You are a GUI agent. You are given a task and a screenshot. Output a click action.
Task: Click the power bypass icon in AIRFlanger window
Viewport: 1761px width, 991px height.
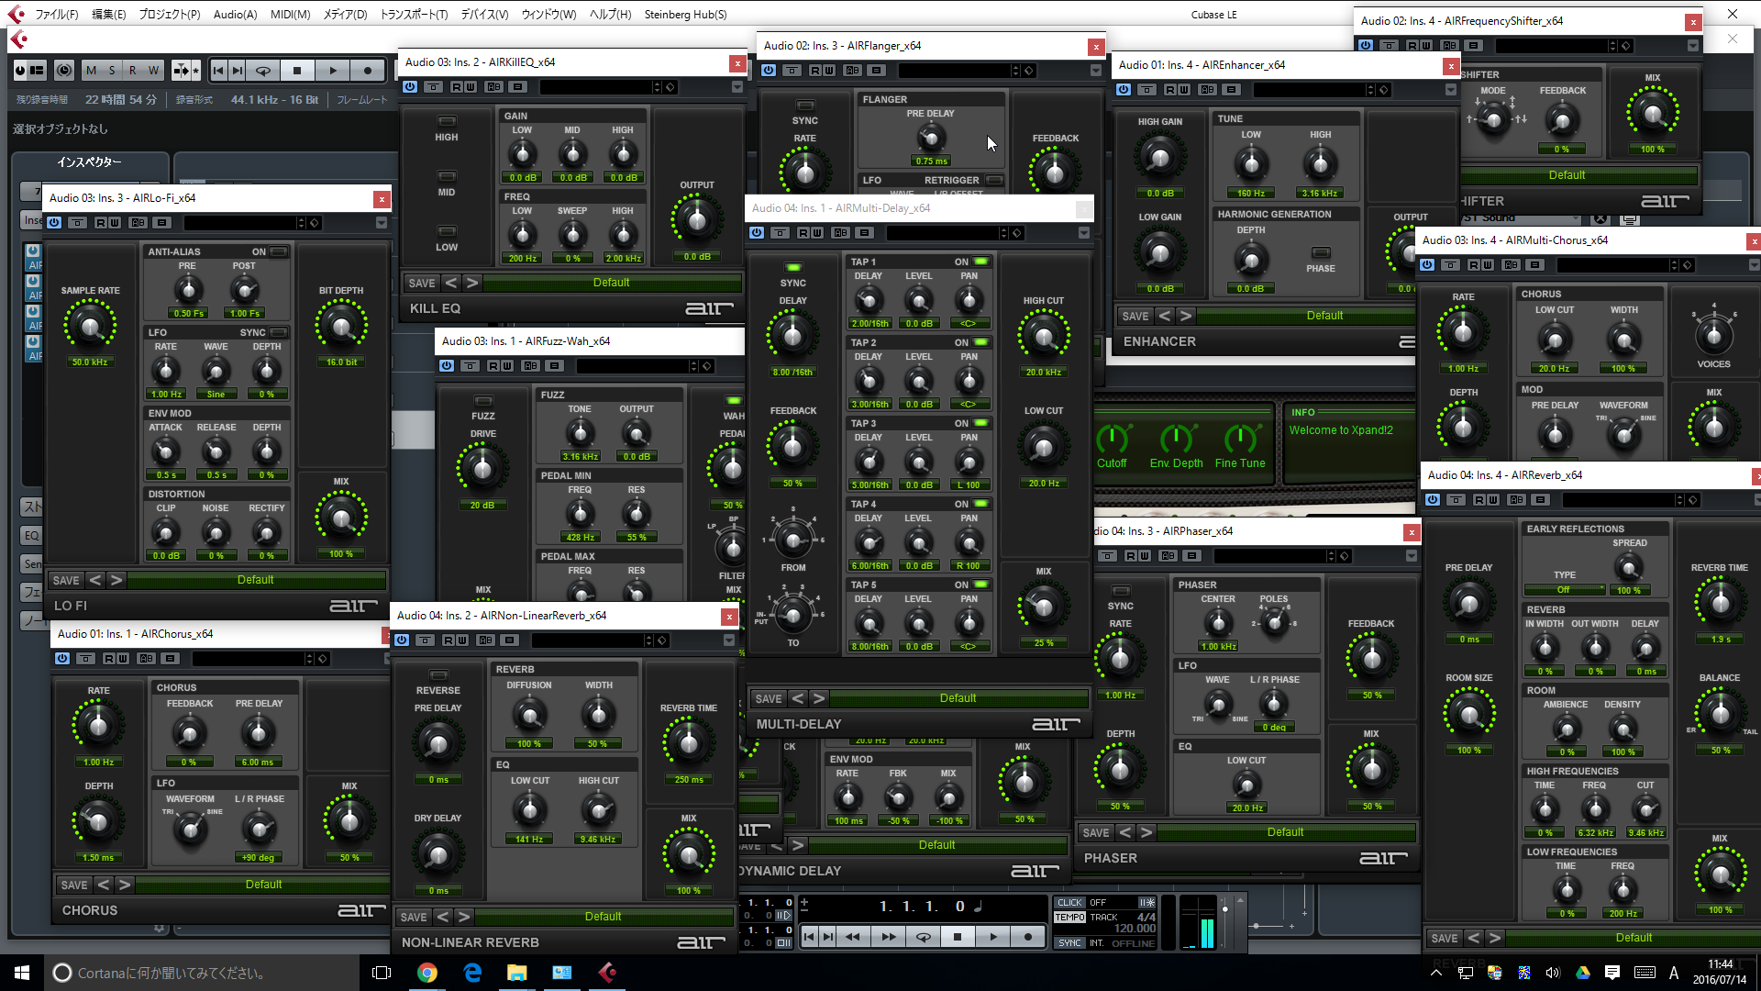769,71
